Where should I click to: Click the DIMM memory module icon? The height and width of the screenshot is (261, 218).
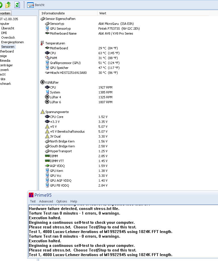tap(47, 156)
